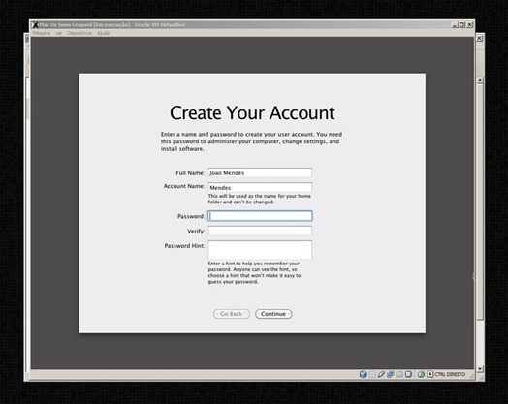508x404 pixels.
Task: Open the Ver menu
Action: (58, 33)
